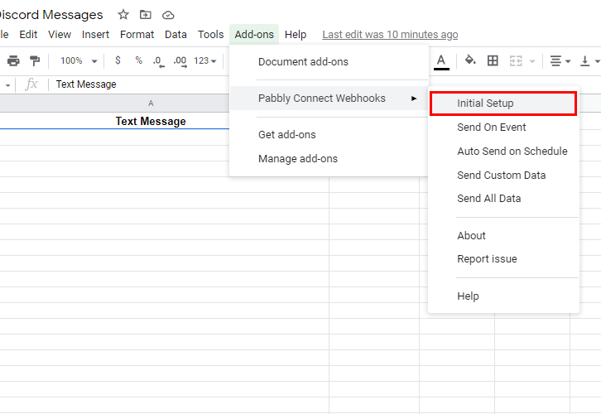The height and width of the screenshot is (414, 601).
Task: Select Initial Setup
Action: (x=503, y=103)
